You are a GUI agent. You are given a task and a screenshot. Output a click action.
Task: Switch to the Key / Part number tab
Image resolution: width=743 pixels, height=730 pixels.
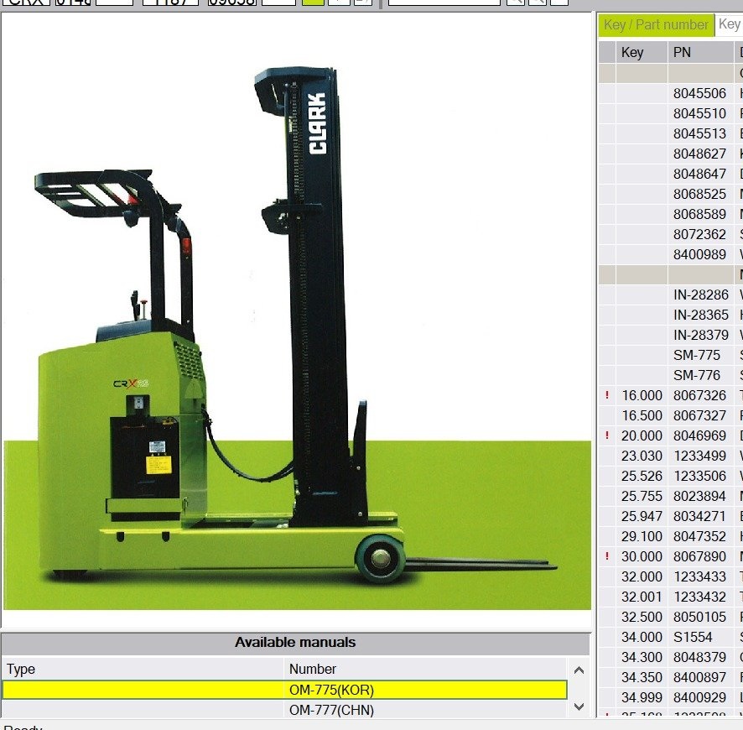click(x=656, y=24)
